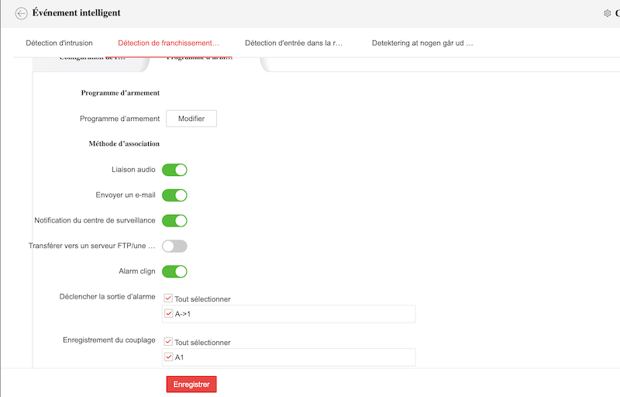Uncheck the A1 recording checkbox

[x=168, y=357]
